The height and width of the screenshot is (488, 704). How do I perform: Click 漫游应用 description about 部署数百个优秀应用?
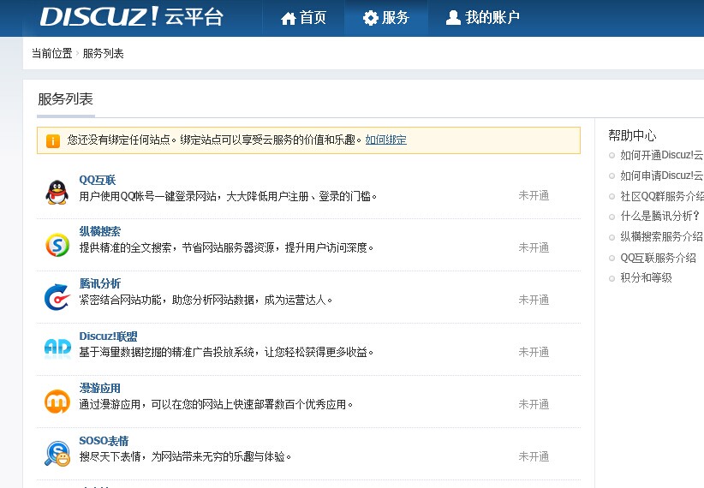(x=216, y=404)
